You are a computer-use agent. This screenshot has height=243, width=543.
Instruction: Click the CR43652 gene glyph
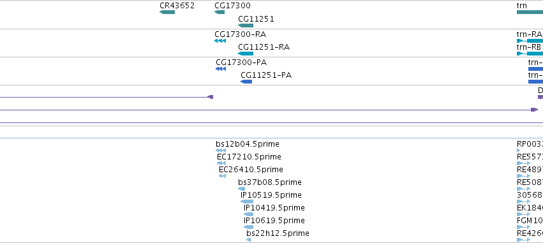click(x=167, y=12)
